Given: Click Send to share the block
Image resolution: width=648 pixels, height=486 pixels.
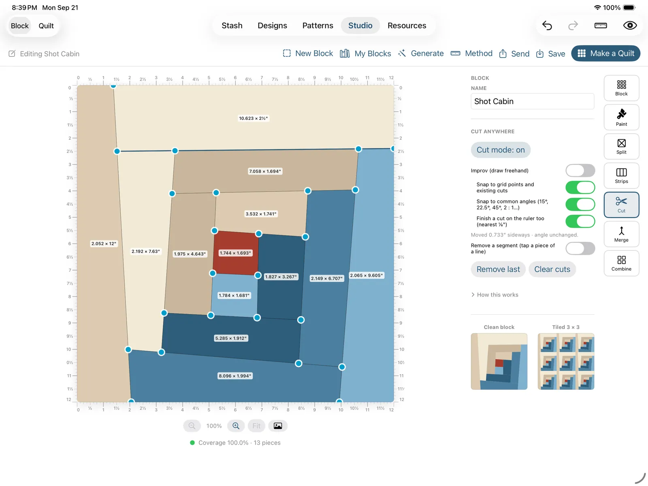Looking at the screenshot, I should (x=514, y=53).
